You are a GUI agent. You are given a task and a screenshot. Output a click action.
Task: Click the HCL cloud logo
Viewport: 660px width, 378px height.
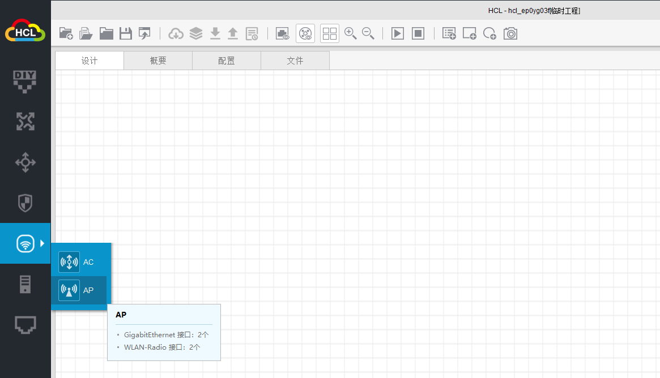point(25,30)
